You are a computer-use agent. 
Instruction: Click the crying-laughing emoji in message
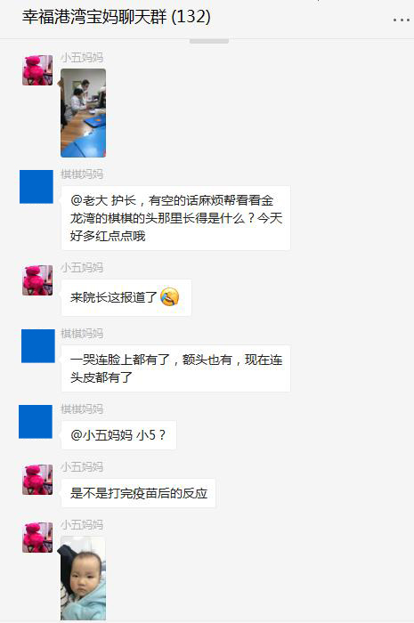coord(170,296)
